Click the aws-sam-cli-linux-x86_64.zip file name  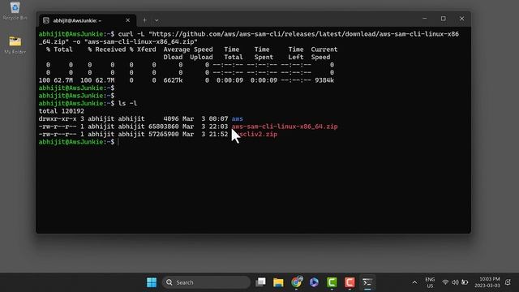click(x=285, y=127)
